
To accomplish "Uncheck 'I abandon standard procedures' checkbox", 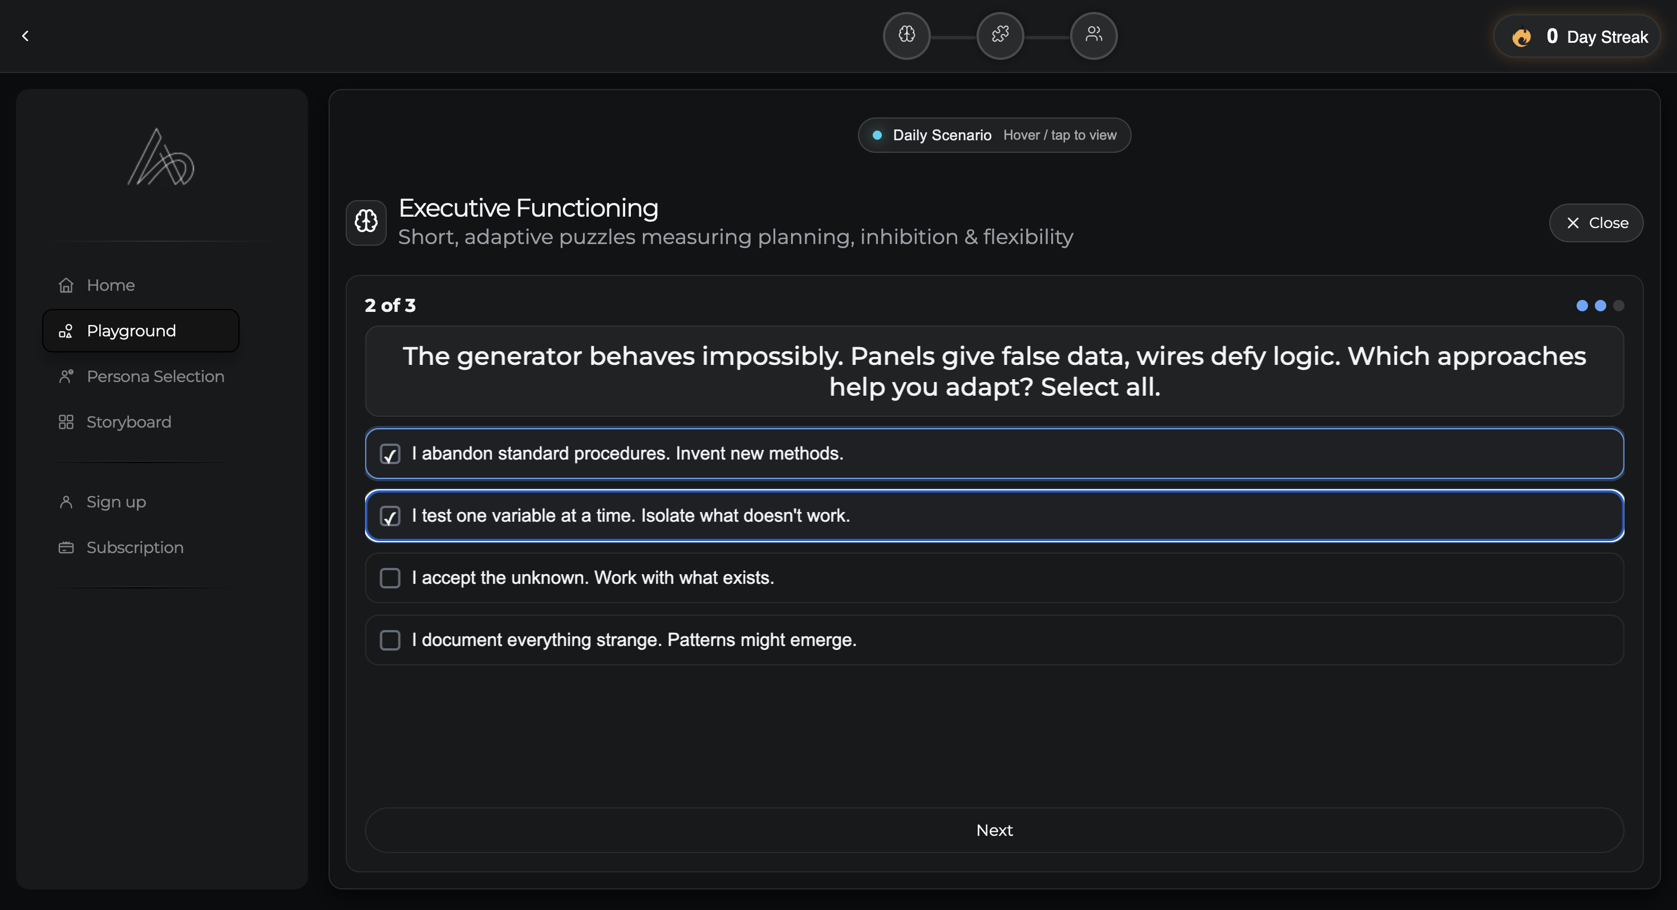I will click(x=390, y=454).
